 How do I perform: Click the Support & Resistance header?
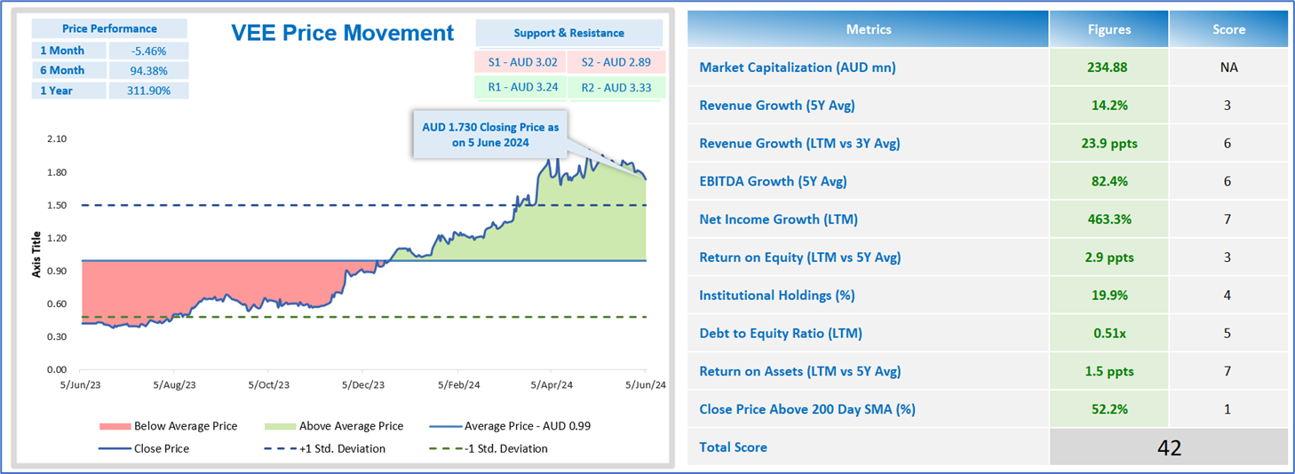pyautogui.click(x=568, y=33)
